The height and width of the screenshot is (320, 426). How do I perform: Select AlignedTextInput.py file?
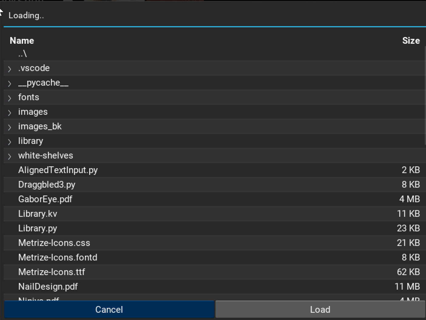58,170
